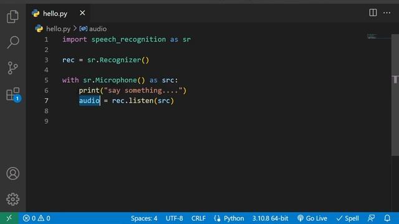Image resolution: width=399 pixels, height=224 pixels.
Task: Open the Manage gear menu
Action: (x=12, y=199)
